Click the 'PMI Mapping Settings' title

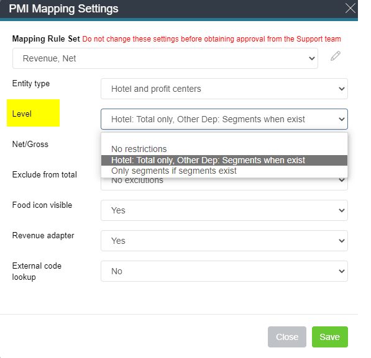pos(63,9)
